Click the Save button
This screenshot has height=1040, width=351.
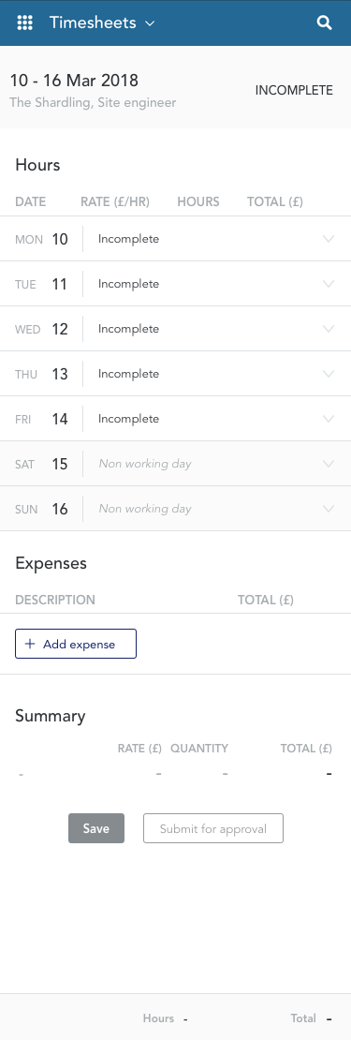(x=96, y=828)
